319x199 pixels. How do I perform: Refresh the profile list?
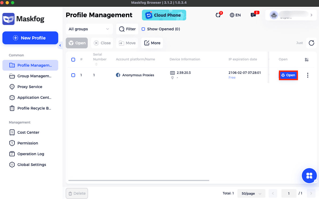[311, 43]
